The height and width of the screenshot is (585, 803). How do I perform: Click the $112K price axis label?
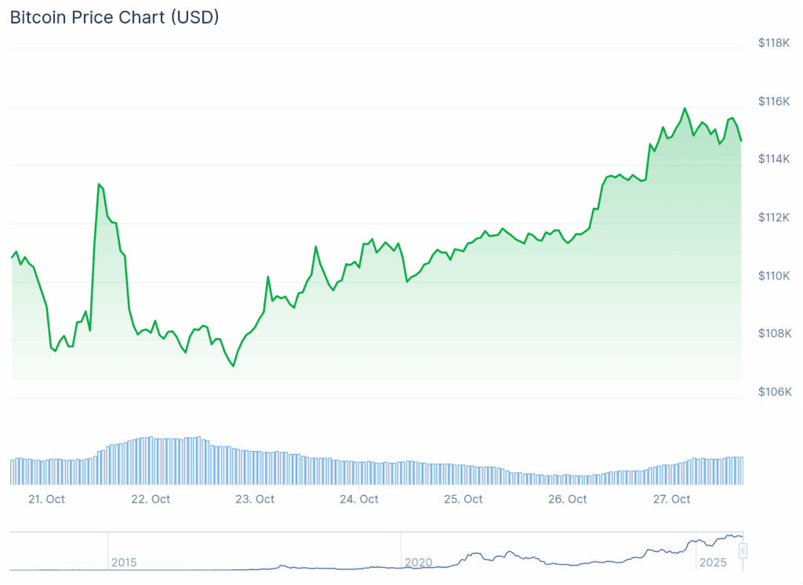pos(775,217)
